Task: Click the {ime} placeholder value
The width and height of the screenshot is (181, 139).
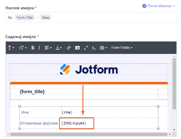Action: (67, 112)
